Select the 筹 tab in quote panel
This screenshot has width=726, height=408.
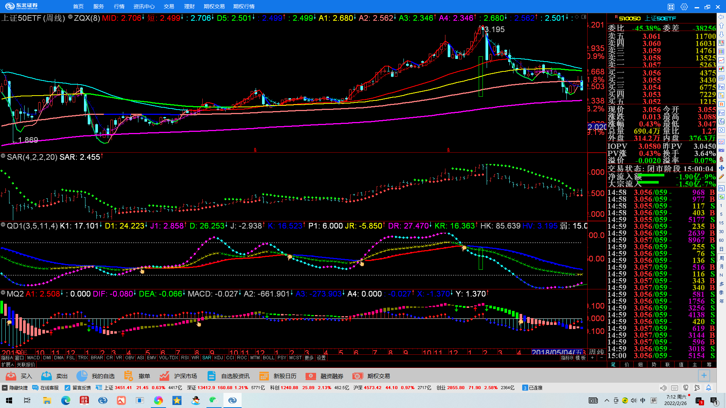[x=709, y=365]
